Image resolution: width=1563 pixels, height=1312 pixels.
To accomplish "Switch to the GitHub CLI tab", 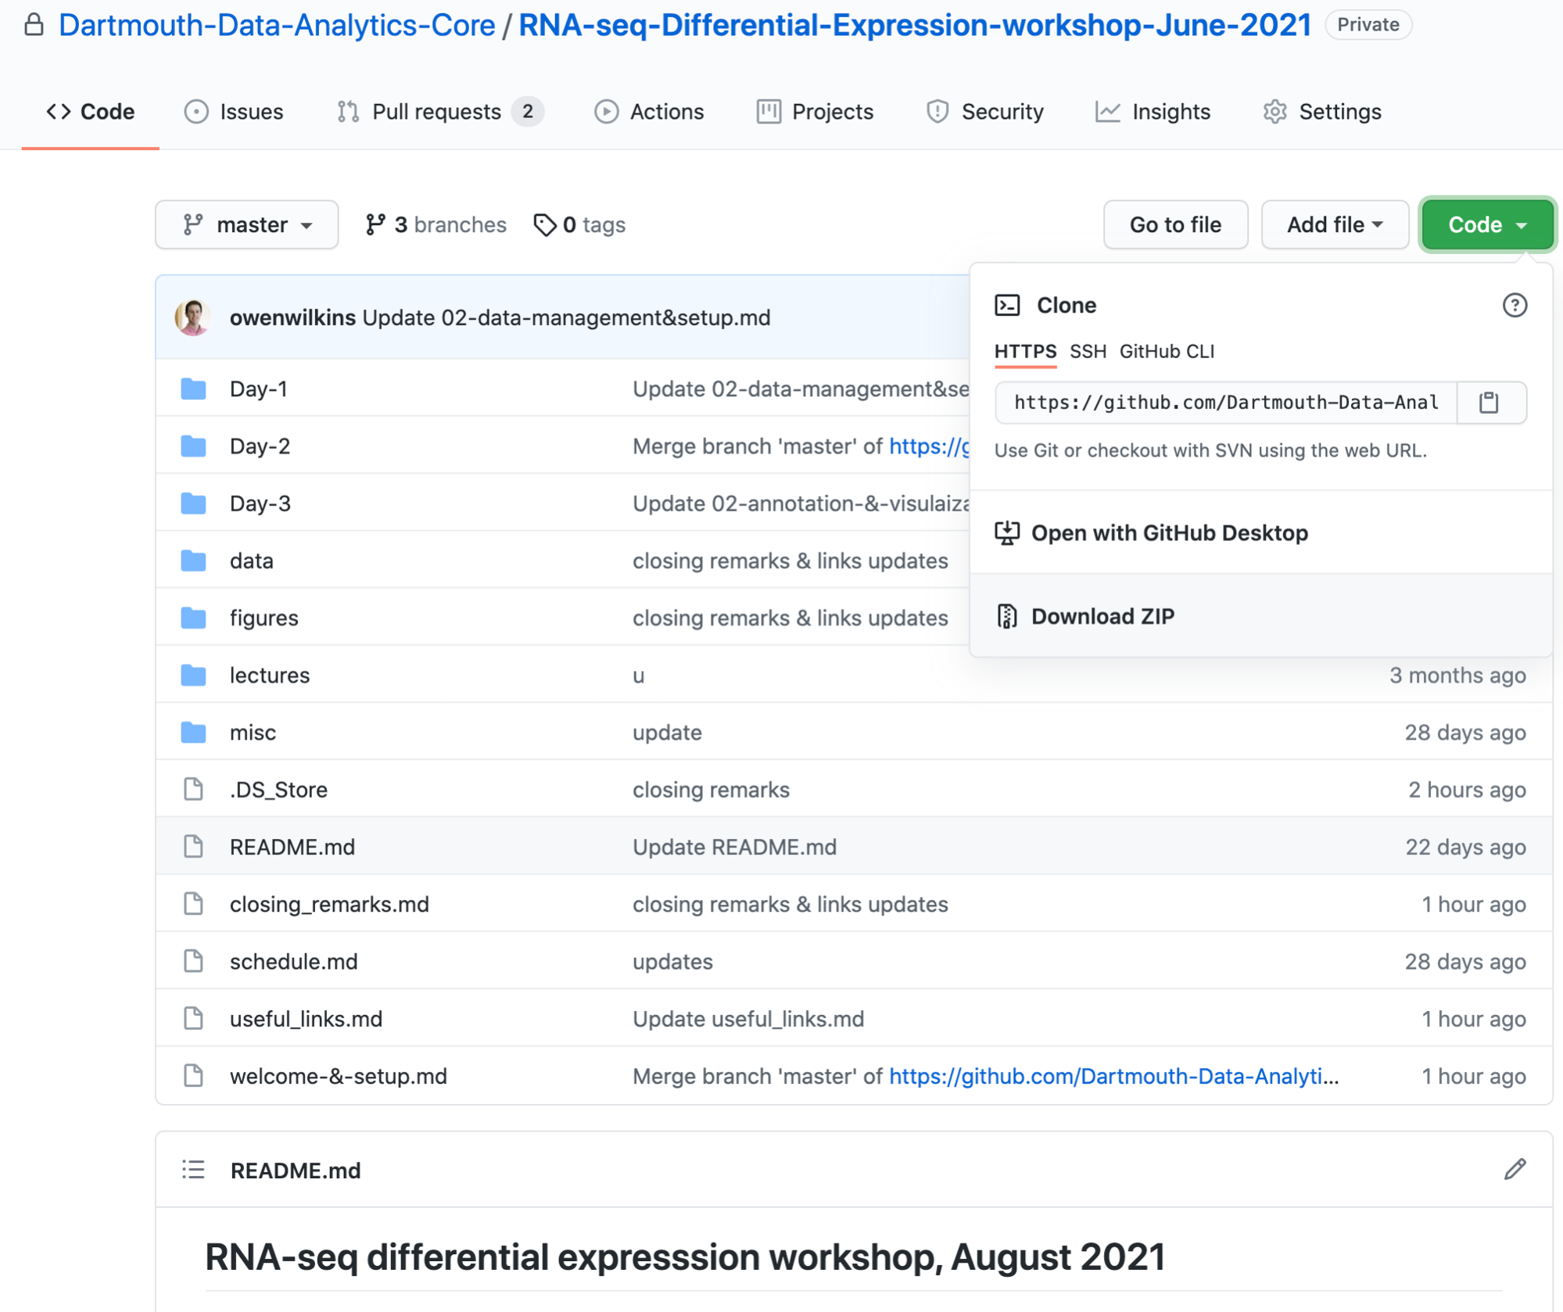I will [1167, 352].
